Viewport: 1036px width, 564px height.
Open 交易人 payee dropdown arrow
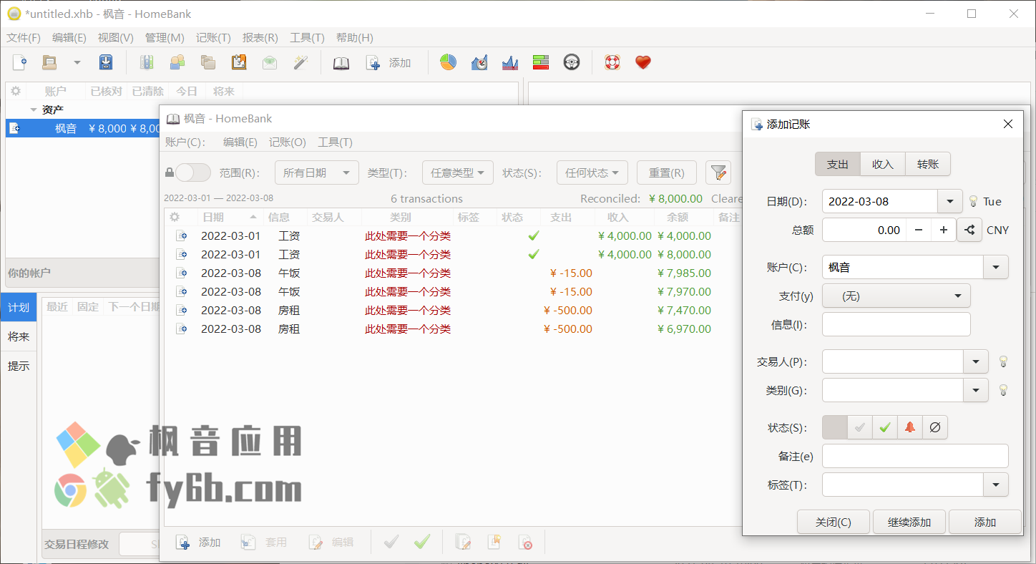point(976,361)
